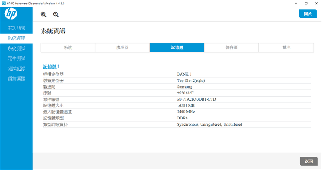Click the DDR4 memory type value

[x=182, y=118]
